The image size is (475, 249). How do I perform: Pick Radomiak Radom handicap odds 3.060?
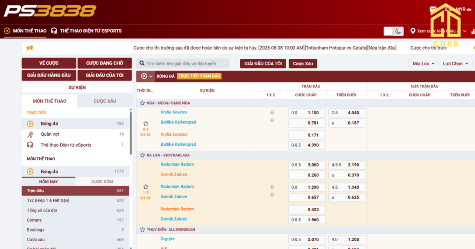(x=307, y=165)
